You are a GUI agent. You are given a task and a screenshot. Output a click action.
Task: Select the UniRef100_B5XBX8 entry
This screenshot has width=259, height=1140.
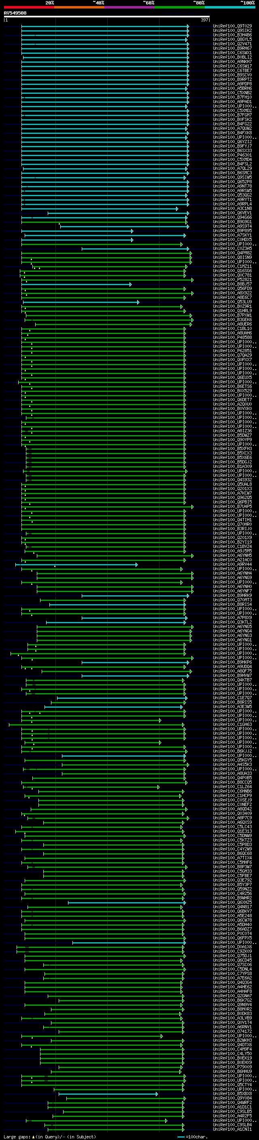(x=232, y=1094)
